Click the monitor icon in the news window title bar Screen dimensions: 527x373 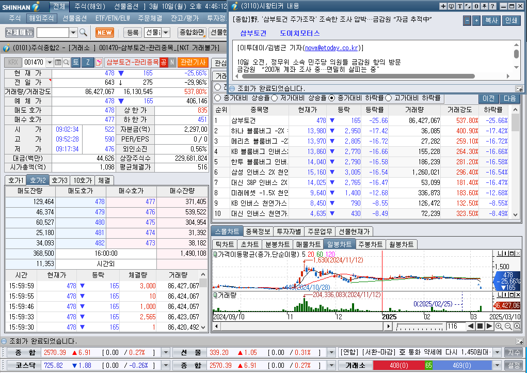pos(451,6)
